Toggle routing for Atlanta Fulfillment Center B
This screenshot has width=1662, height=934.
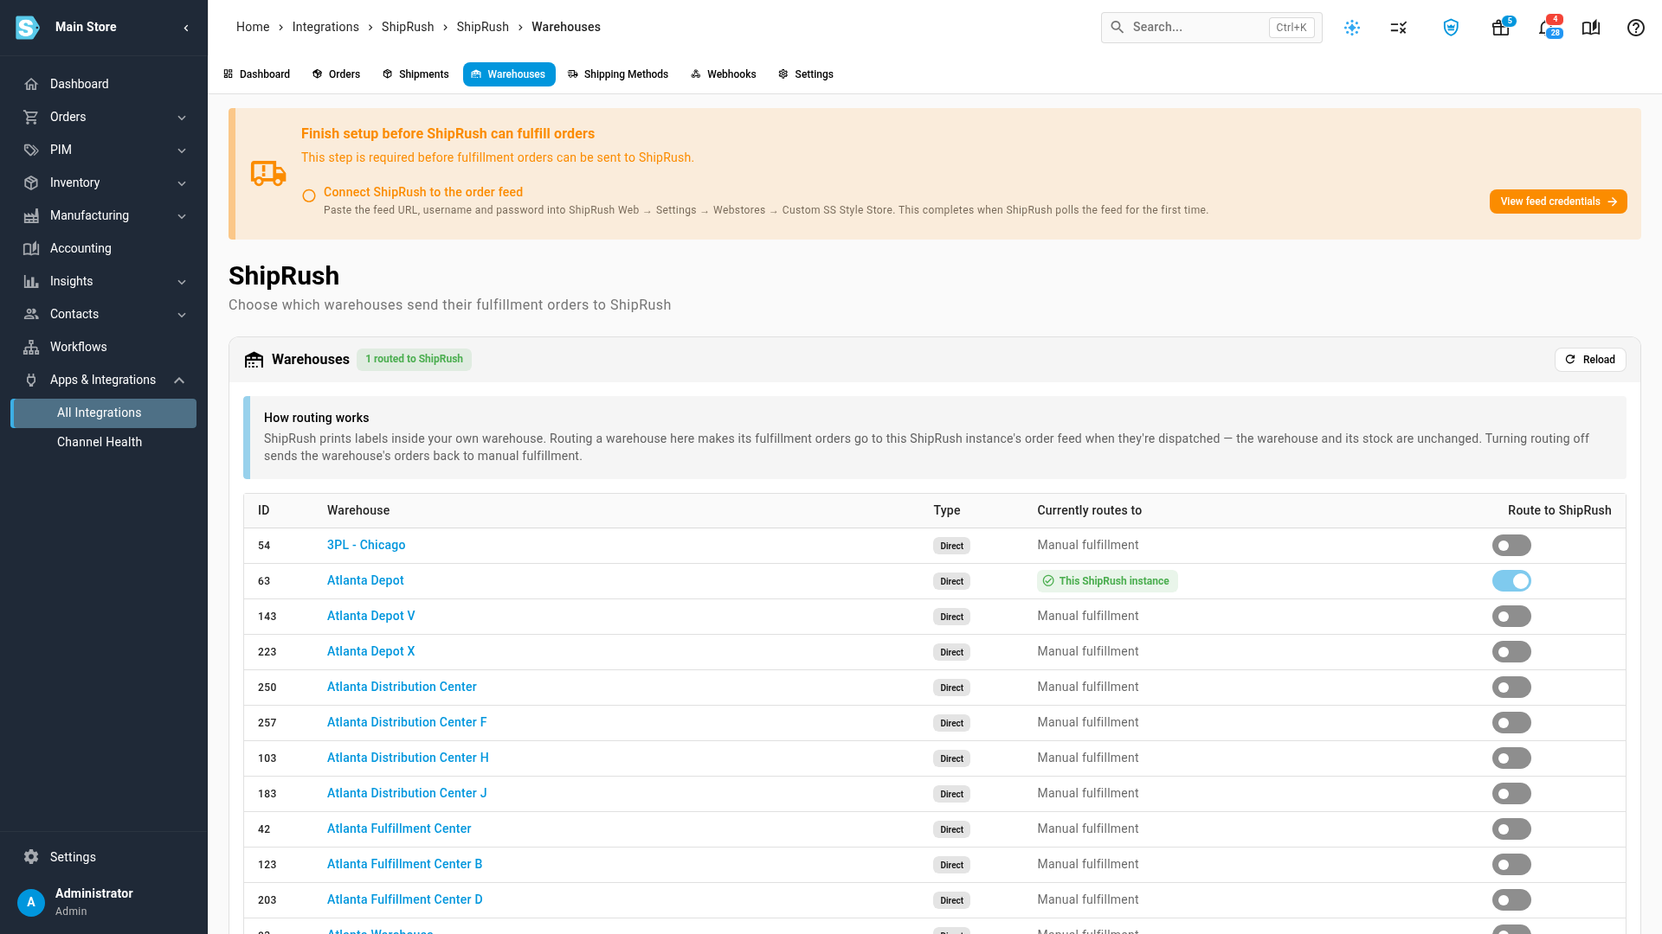coord(1511,865)
